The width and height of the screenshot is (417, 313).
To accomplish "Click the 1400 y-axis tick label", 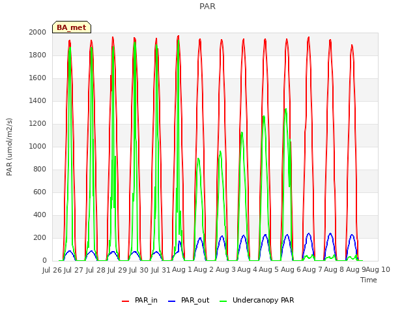I will 38,100.
